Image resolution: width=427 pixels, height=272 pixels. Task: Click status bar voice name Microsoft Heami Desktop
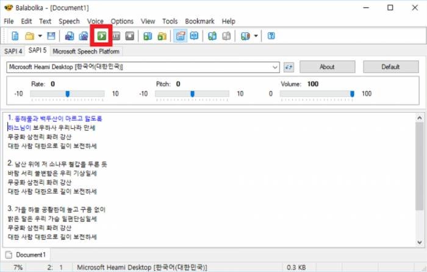tap(142, 267)
